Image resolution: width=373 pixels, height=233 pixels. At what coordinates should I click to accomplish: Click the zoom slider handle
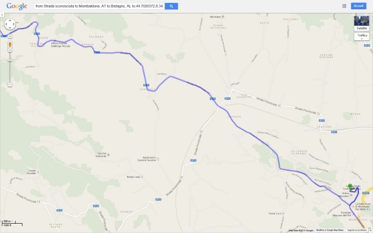point(10,61)
